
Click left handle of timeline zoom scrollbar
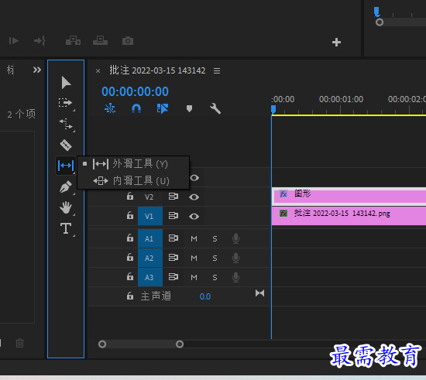click(x=102, y=344)
